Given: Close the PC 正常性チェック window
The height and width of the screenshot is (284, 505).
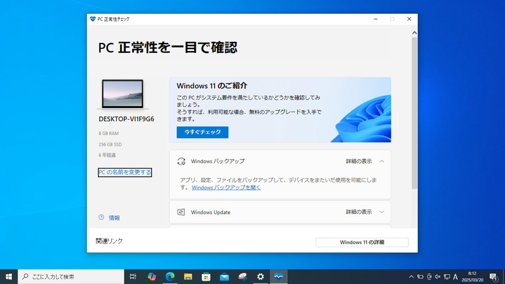Looking at the screenshot, I should click(x=409, y=19).
